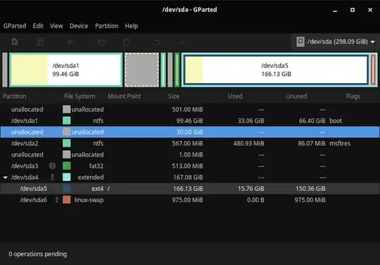Click the light cyan extended color swatch
380x265 pixels.
click(67, 177)
